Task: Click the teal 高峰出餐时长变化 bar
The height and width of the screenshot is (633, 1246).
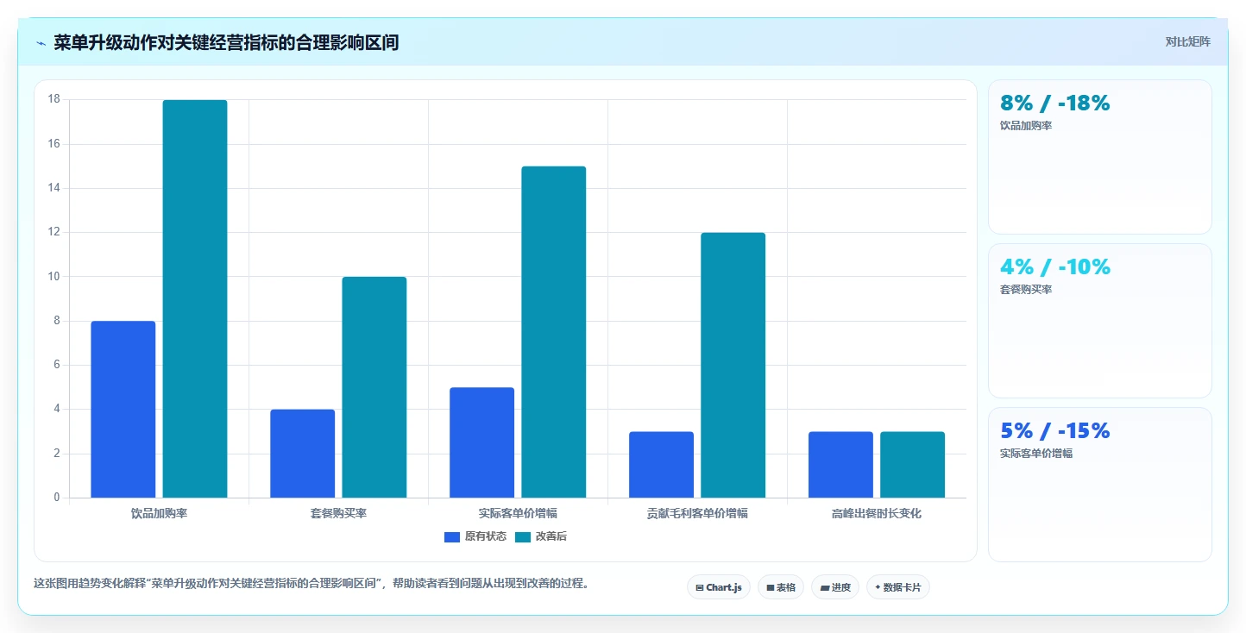Action: (x=913, y=465)
